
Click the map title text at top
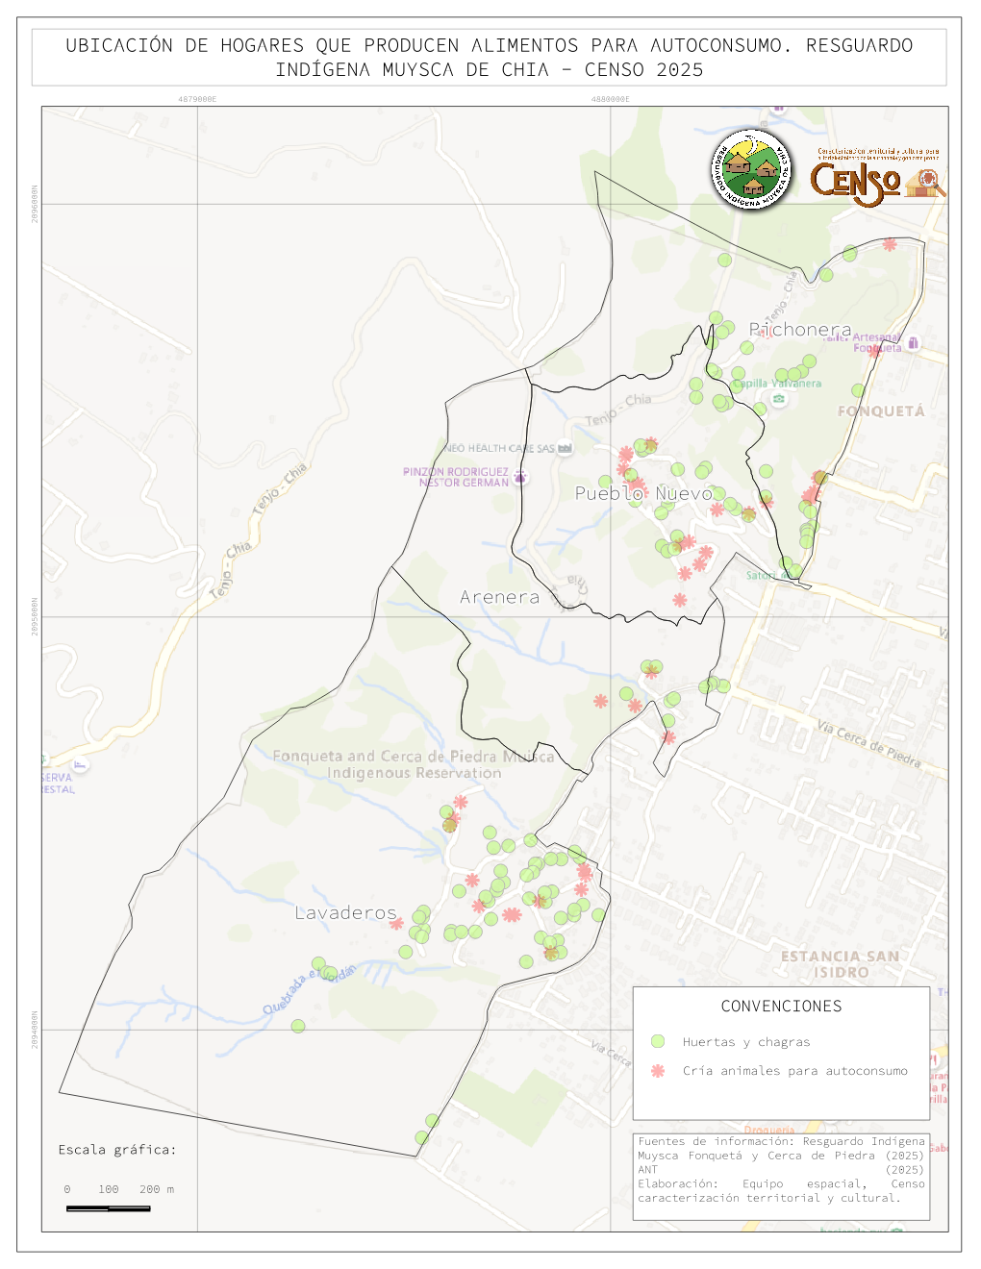tap(489, 58)
